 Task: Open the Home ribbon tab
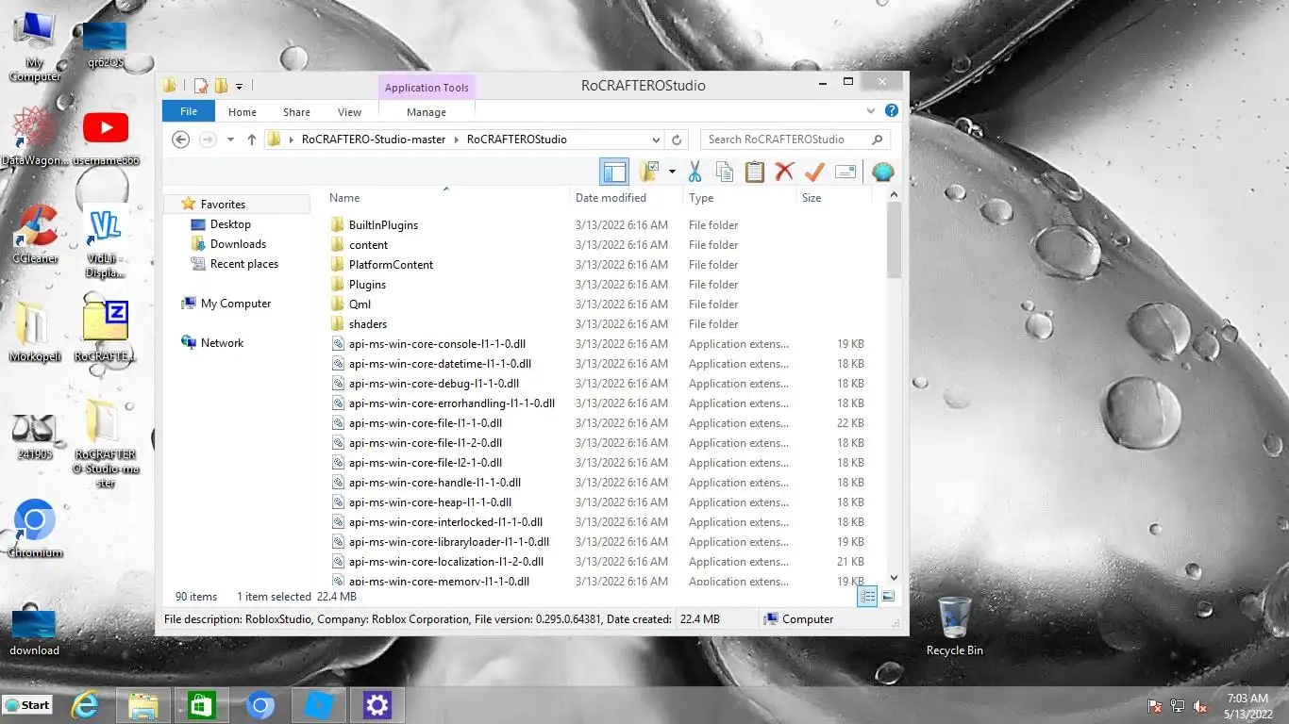243,112
